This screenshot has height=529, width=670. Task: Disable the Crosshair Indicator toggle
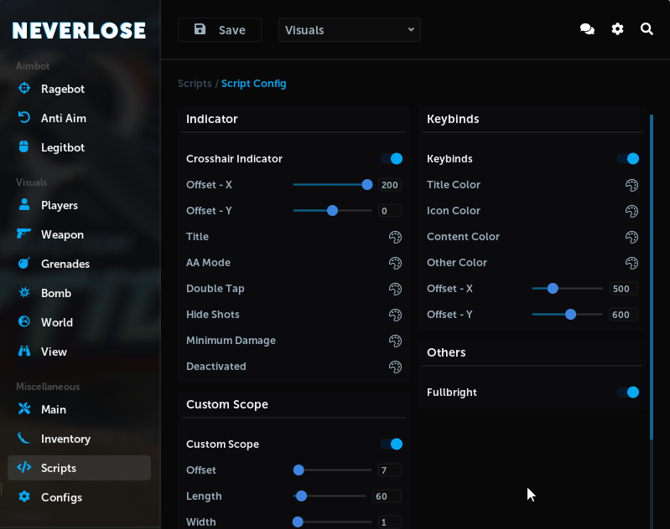pyautogui.click(x=392, y=159)
